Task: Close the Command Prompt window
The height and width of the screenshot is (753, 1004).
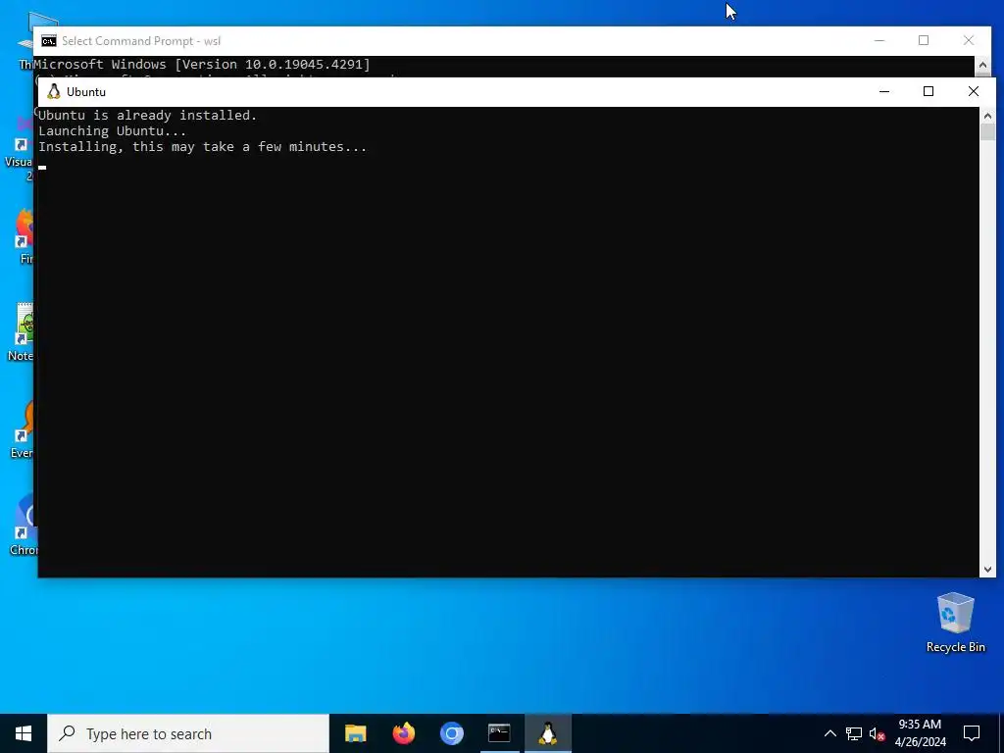Action: coord(969,40)
